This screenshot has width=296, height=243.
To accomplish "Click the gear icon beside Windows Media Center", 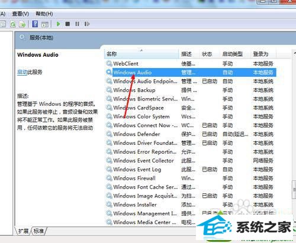I will point(109,222).
